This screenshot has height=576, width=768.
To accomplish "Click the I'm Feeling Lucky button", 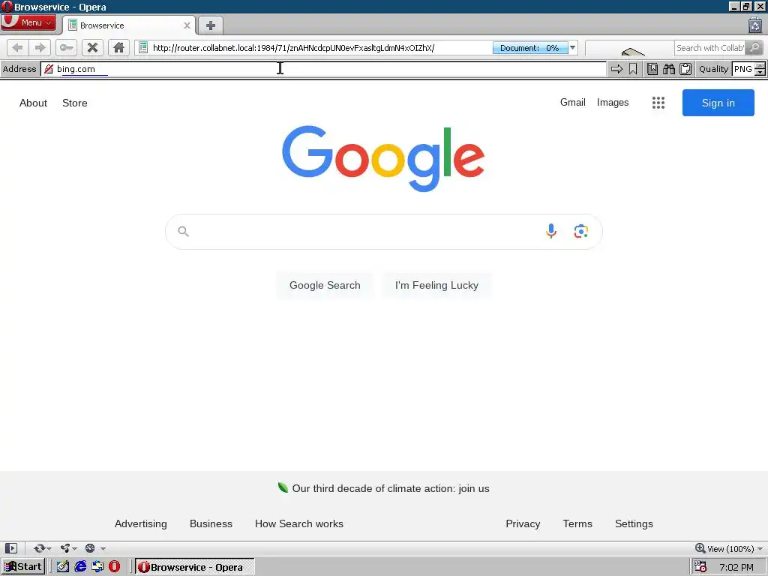I will pyautogui.click(x=436, y=285).
